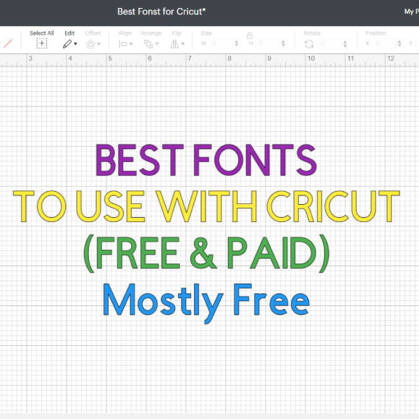The image size is (419, 419).
Task: Adjust the width stepper arrows
Action: pyautogui.click(x=237, y=43)
